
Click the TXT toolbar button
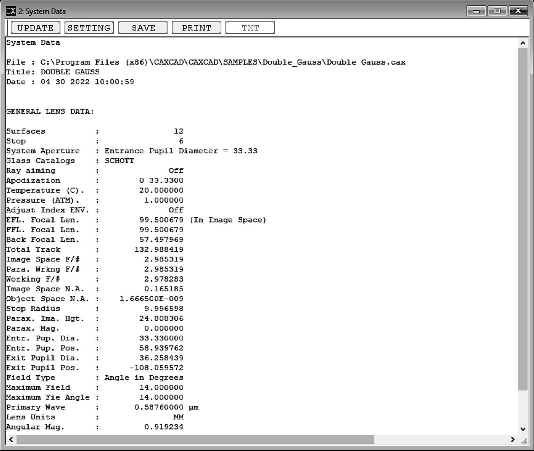pyautogui.click(x=250, y=28)
